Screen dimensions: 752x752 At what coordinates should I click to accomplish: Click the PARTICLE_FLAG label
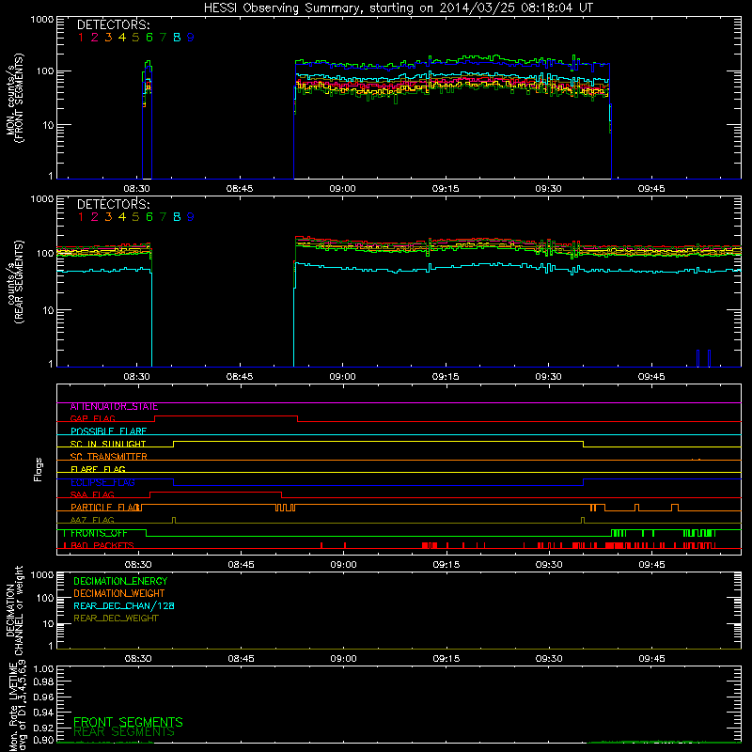[105, 507]
